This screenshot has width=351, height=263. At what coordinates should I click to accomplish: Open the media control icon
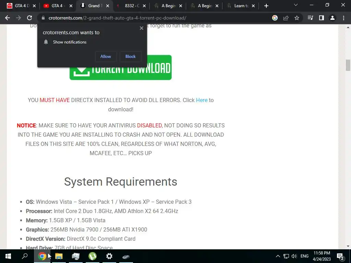[x=310, y=18]
